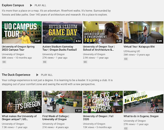Play all Explore Campus videos
This screenshot has width=164, height=130.
[40, 5]
